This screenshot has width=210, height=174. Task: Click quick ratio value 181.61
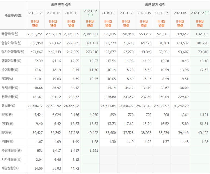click(37, 97)
